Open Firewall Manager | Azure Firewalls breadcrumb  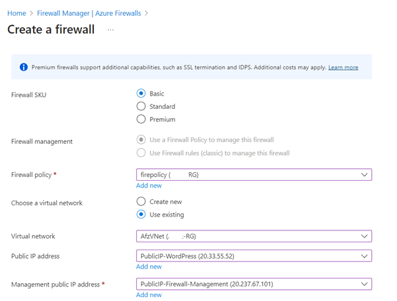(x=92, y=13)
